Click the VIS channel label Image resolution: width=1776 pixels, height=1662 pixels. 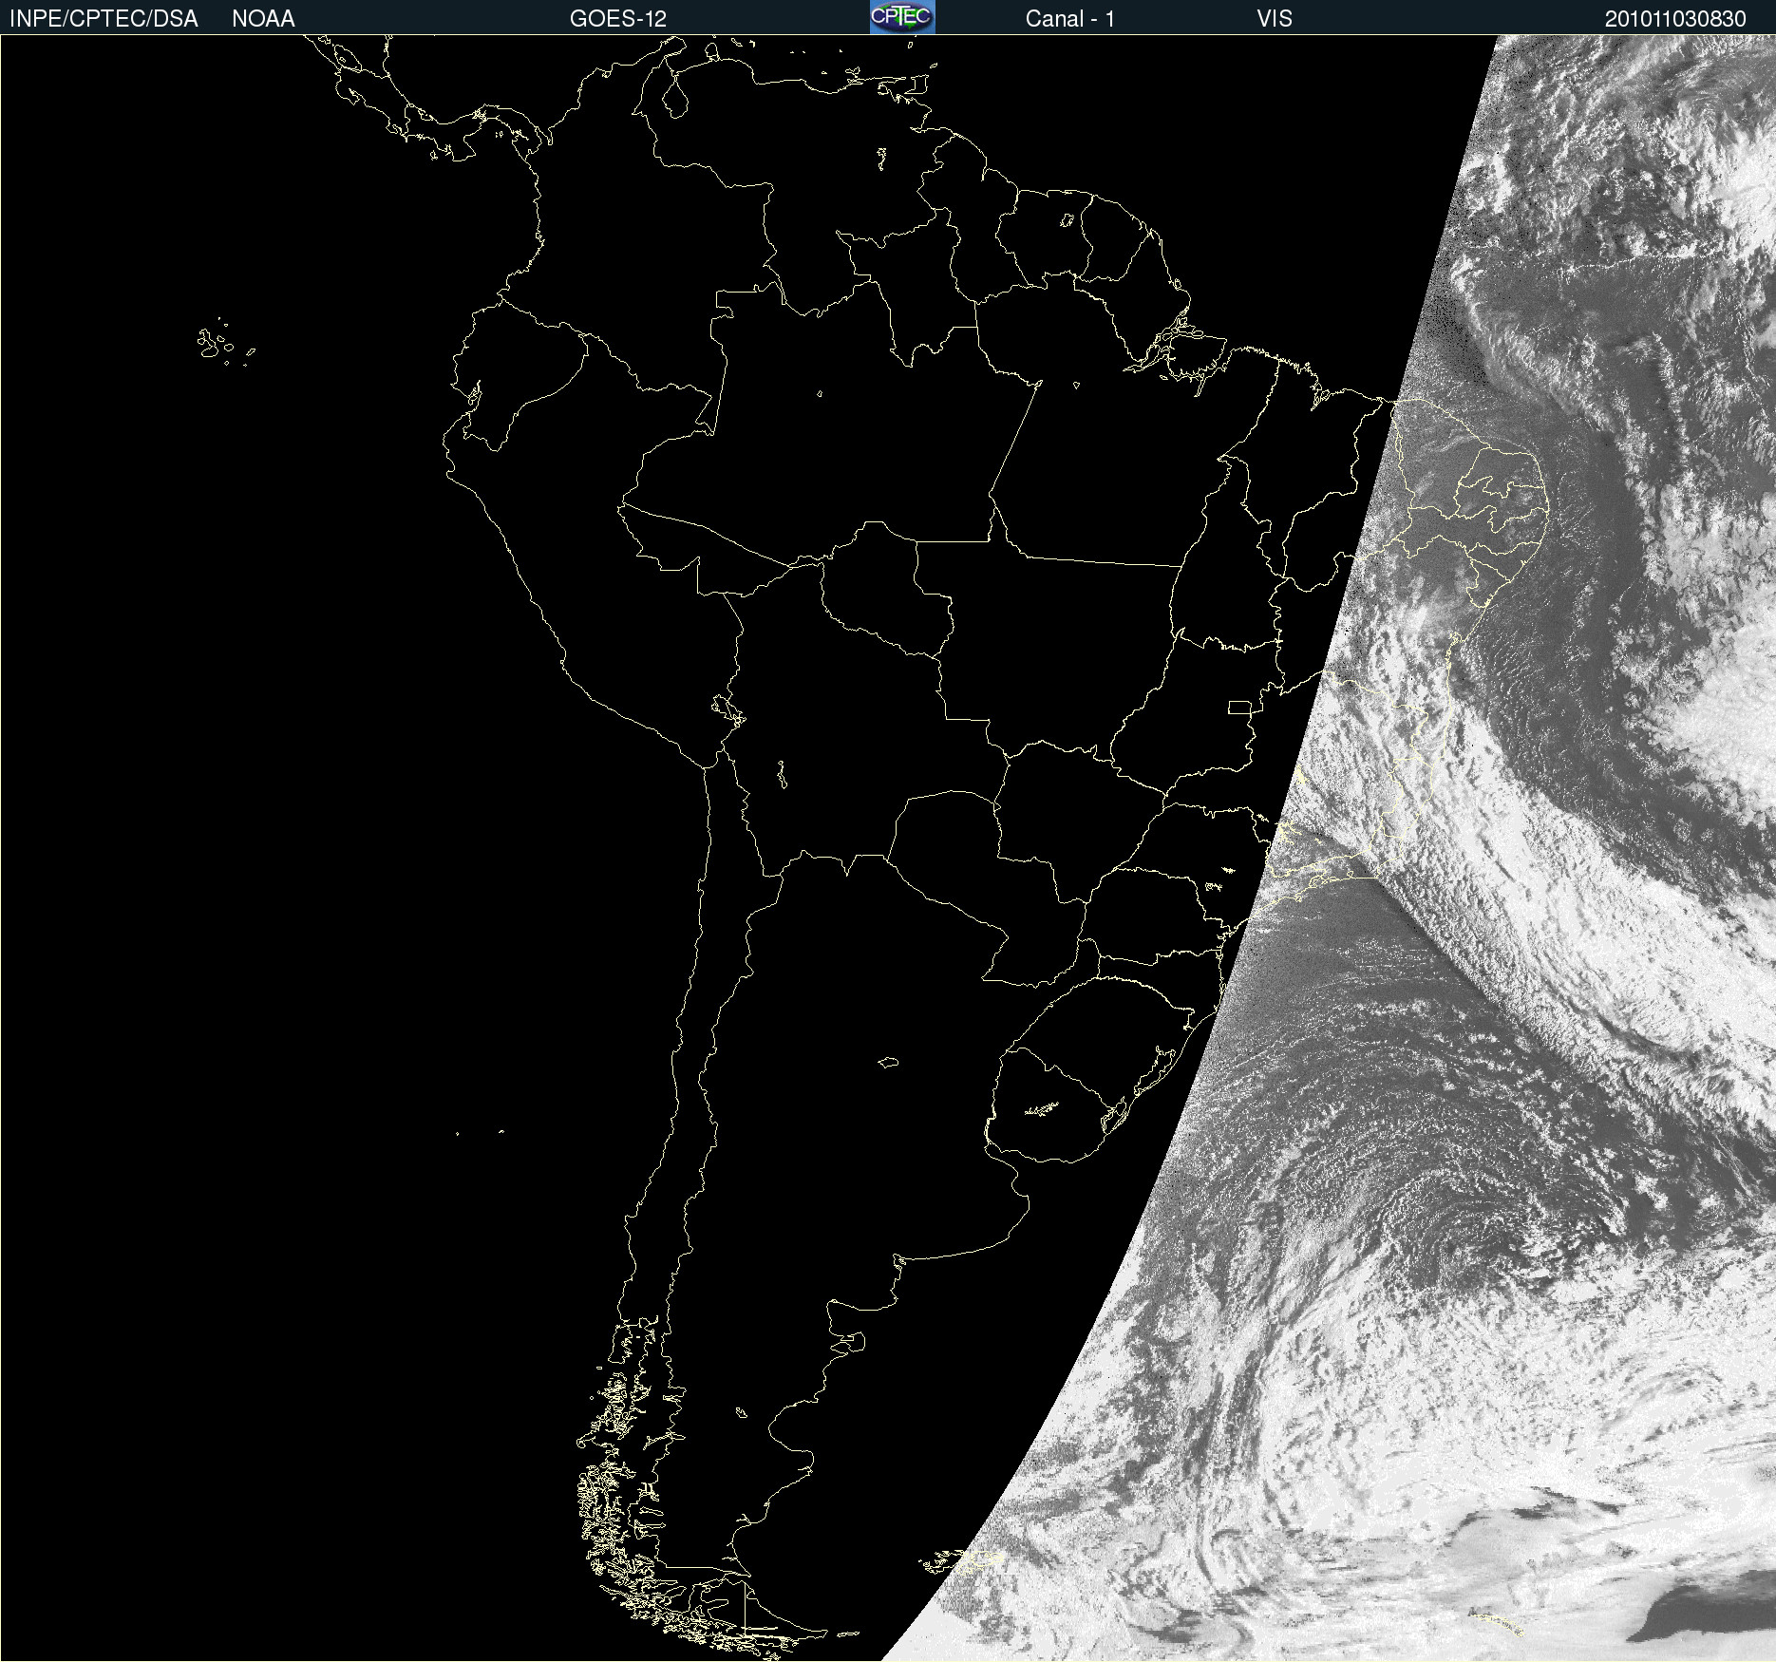[x=1275, y=19]
